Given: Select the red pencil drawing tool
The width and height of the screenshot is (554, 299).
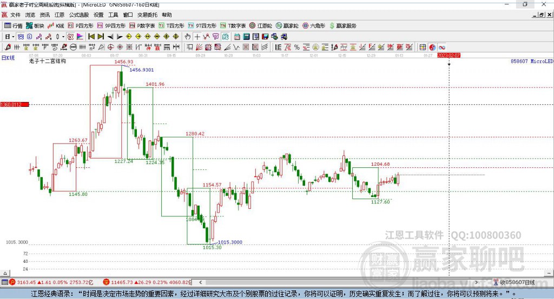Looking at the screenshot, I should [8, 47].
